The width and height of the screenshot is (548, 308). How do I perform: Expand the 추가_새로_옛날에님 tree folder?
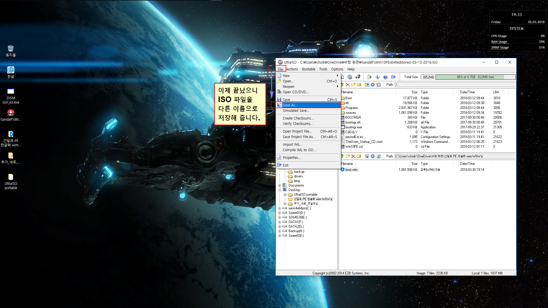(x=285, y=204)
